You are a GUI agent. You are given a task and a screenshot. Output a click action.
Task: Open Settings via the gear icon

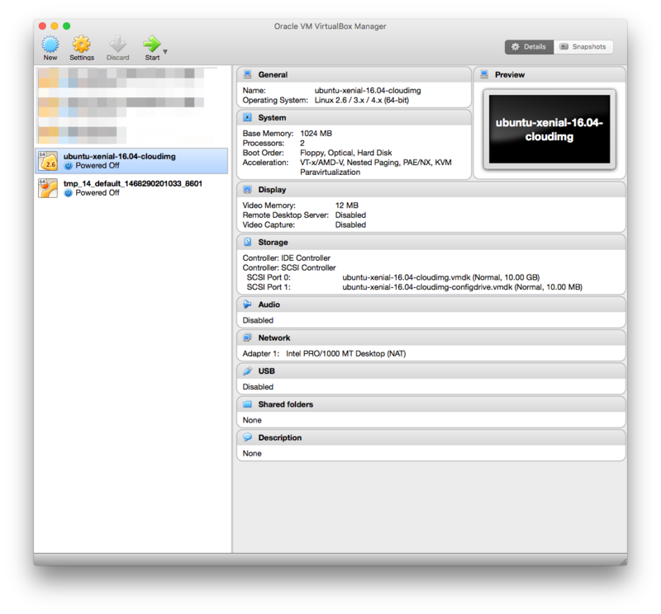pyautogui.click(x=81, y=45)
